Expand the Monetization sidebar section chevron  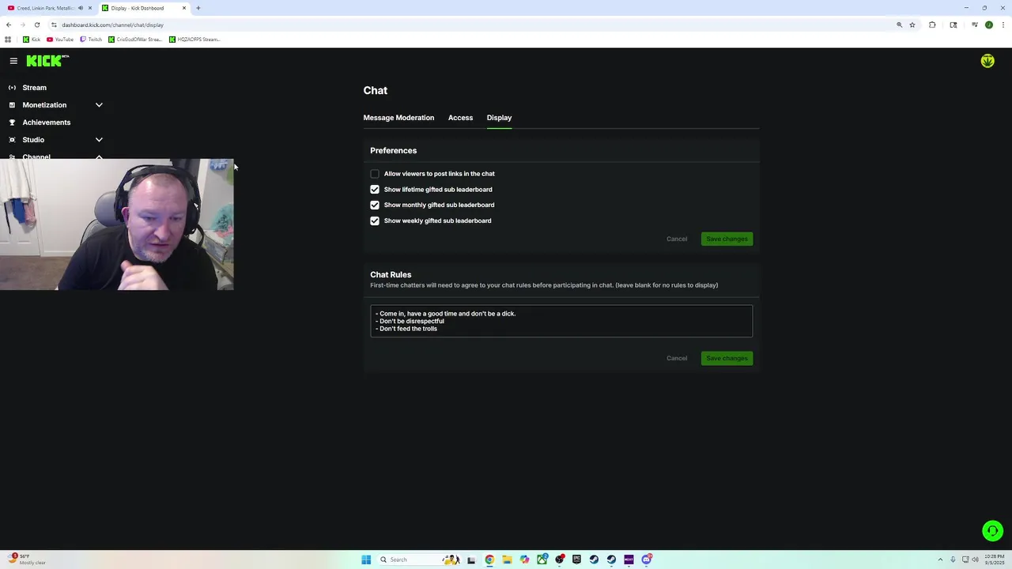pyautogui.click(x=99, y=105)
